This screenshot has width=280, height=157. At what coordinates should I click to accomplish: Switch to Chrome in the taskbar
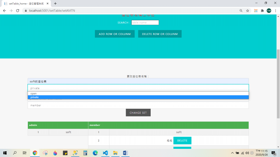(x=35, y=153)
